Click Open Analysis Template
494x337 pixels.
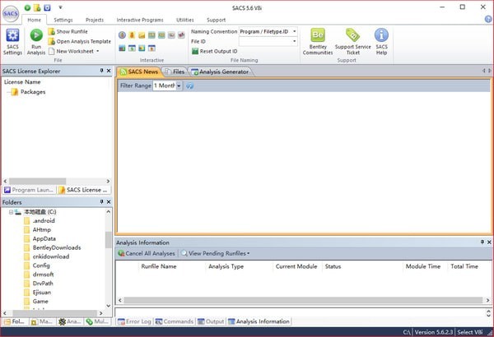click(x=80, y=41)
